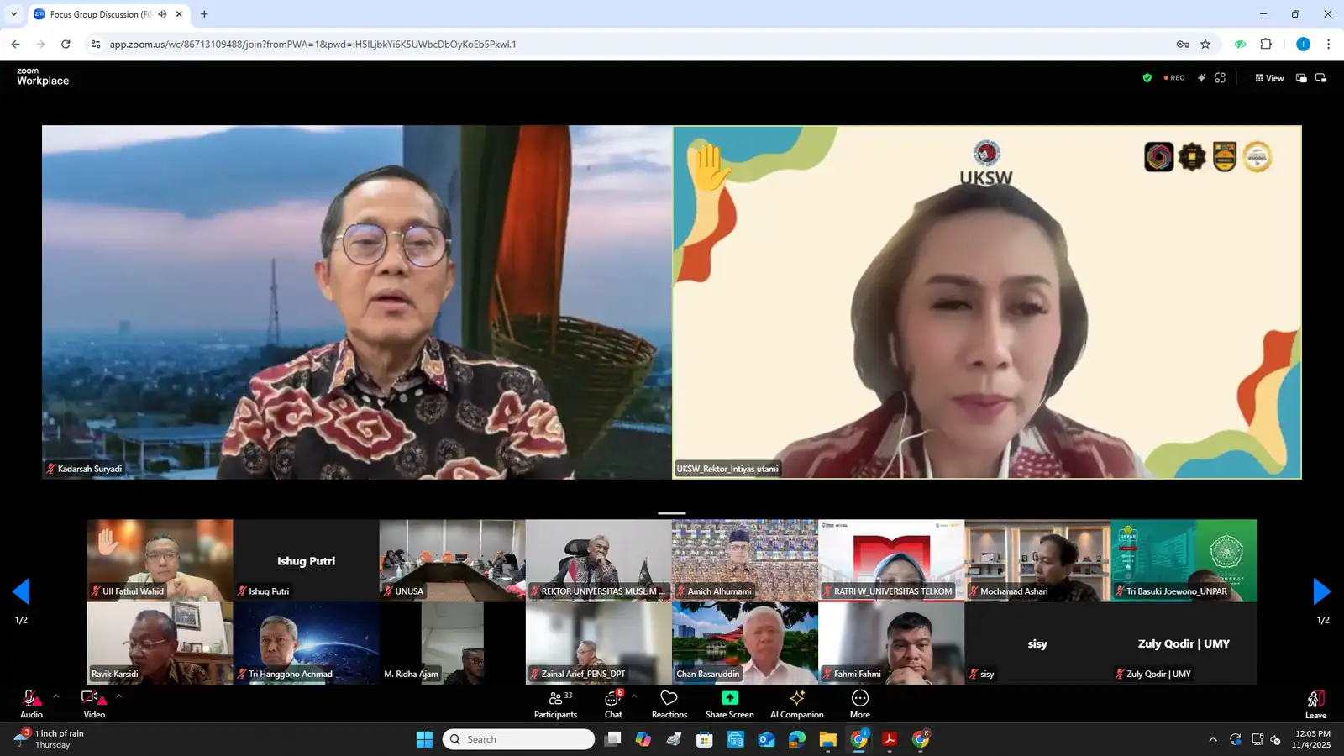Open AI Companion

(795, 704)
